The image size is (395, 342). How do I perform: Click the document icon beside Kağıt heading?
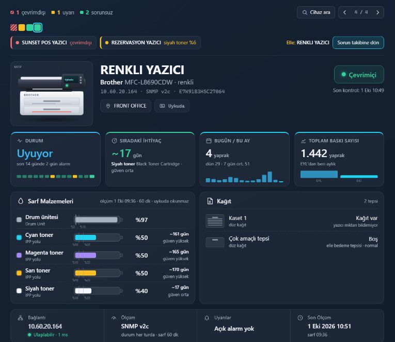pyautogui.click(x=210, y=201)
